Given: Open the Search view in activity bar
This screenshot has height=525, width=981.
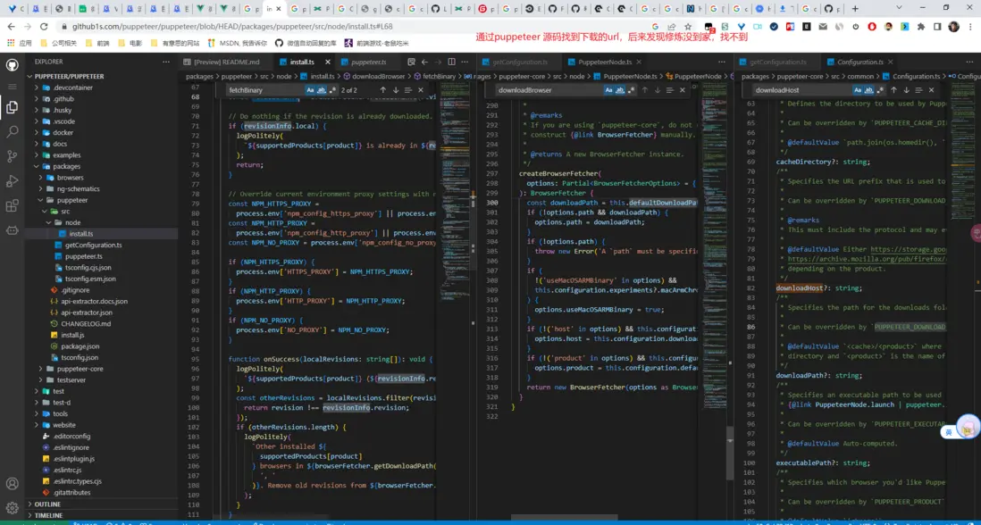Looking at the screenshot, I should coord(13,131).
